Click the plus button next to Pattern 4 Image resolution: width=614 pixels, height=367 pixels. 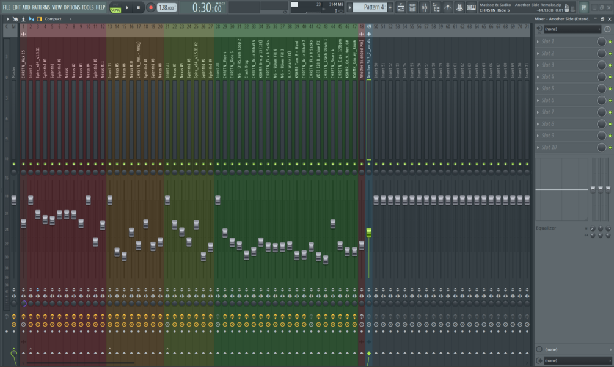390,7
